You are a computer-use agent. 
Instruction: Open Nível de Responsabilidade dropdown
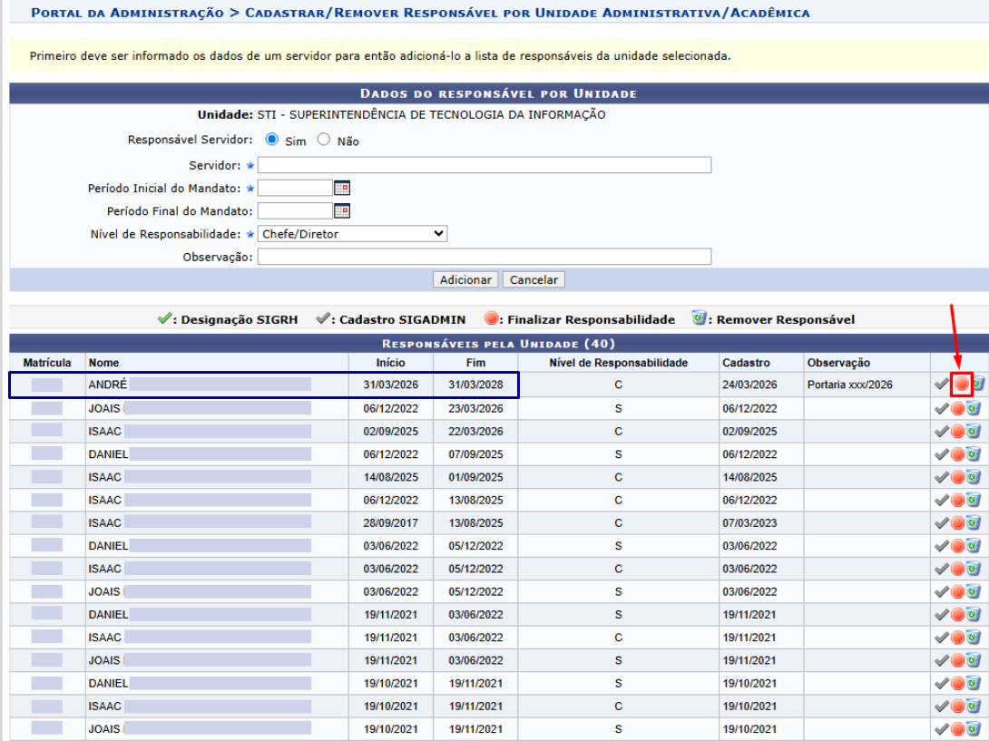352,234
